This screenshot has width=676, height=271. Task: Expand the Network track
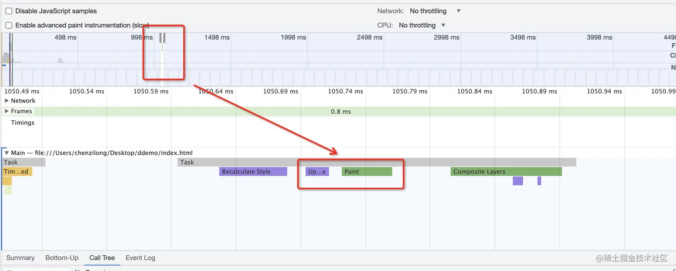coord(7,101)
